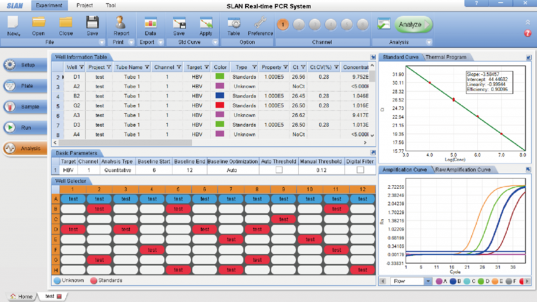Click well A1 test in Well Selector
This screenshot has width=537, height=302.
click(x=73, y=199)
